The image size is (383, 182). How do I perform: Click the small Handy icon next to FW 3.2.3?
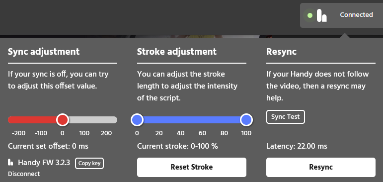10,163
